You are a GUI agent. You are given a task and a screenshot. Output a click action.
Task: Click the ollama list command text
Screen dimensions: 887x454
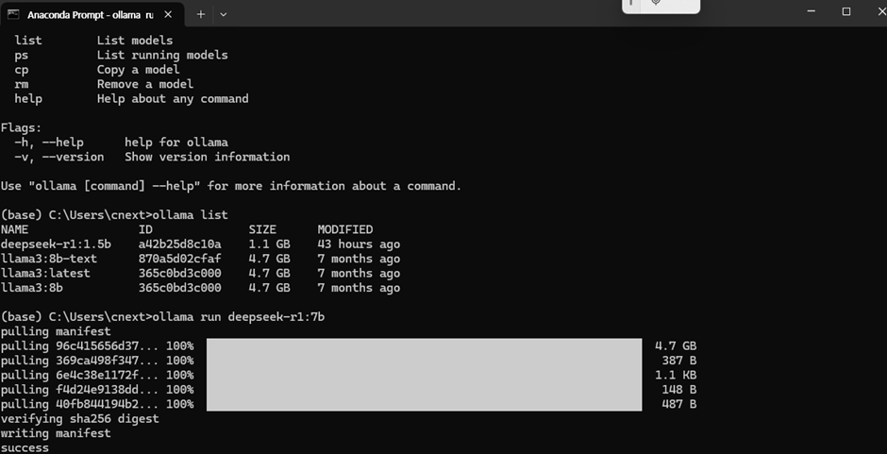(x=190, y=215)
